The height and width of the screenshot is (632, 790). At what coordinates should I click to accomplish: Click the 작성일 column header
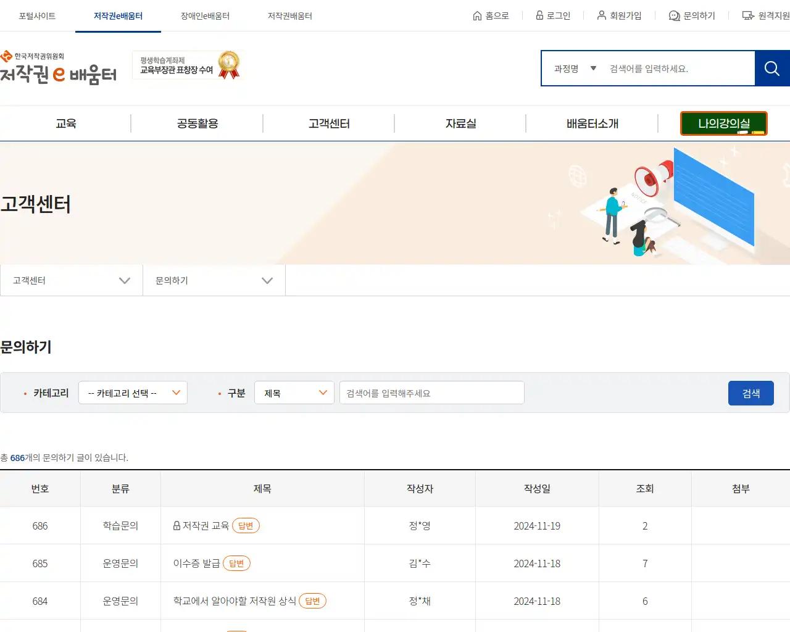pyautogui.click(x=537, y=489)
